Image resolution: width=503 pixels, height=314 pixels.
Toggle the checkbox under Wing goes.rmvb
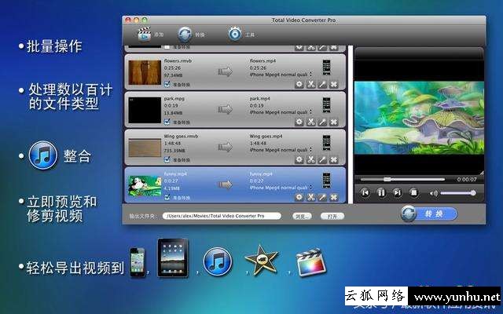(x=167, y=159)
